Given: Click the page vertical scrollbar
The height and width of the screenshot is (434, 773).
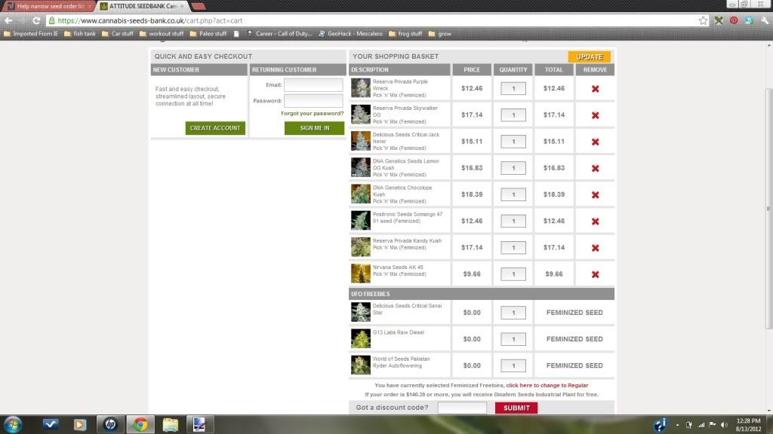Looking at the screenshot, I should pyautogui.click(x=768, y=209).
